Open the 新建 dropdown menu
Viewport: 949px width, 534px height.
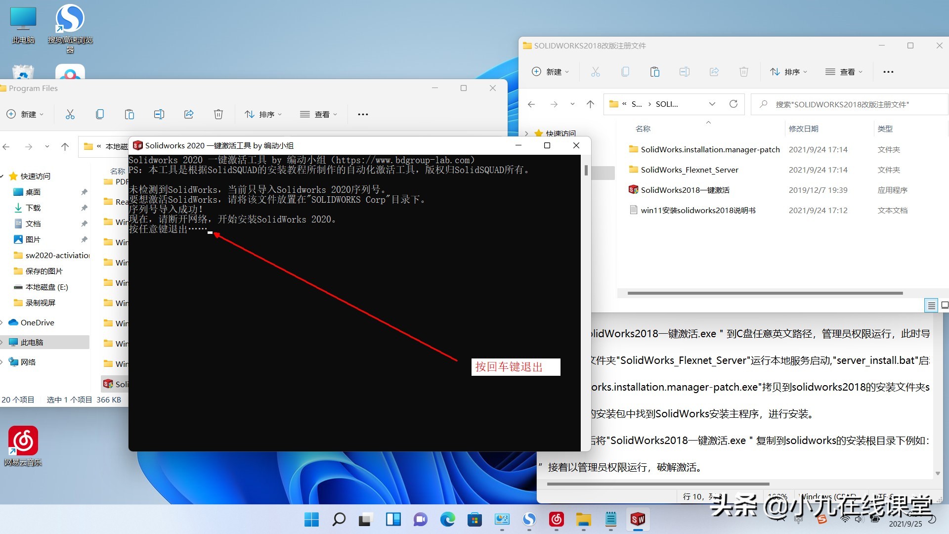tap(550, 72)
